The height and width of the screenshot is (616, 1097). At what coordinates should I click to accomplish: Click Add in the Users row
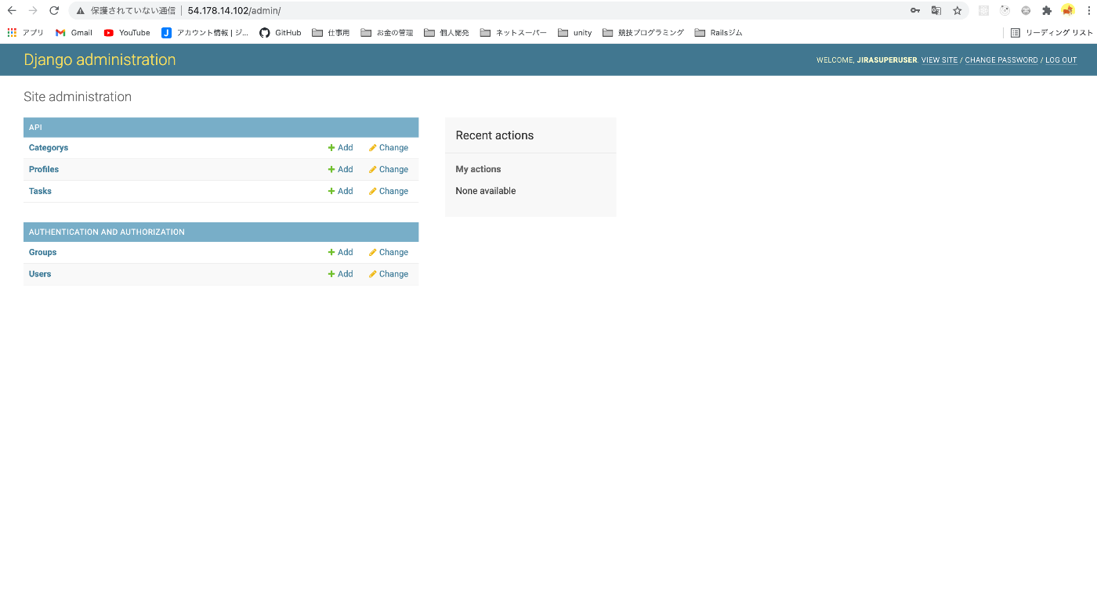(340, 274)
